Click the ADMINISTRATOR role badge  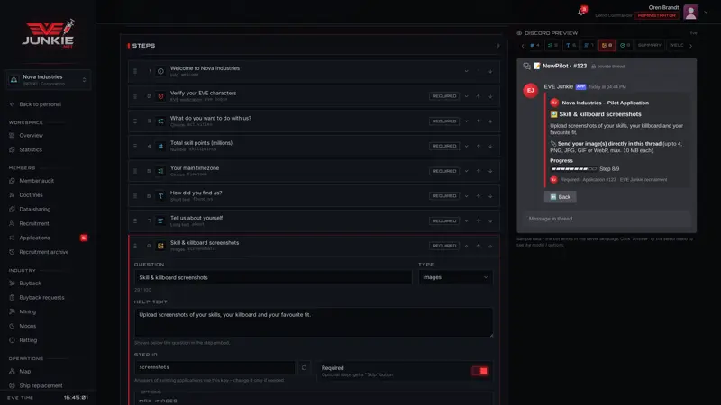click(x=657, y=15)
